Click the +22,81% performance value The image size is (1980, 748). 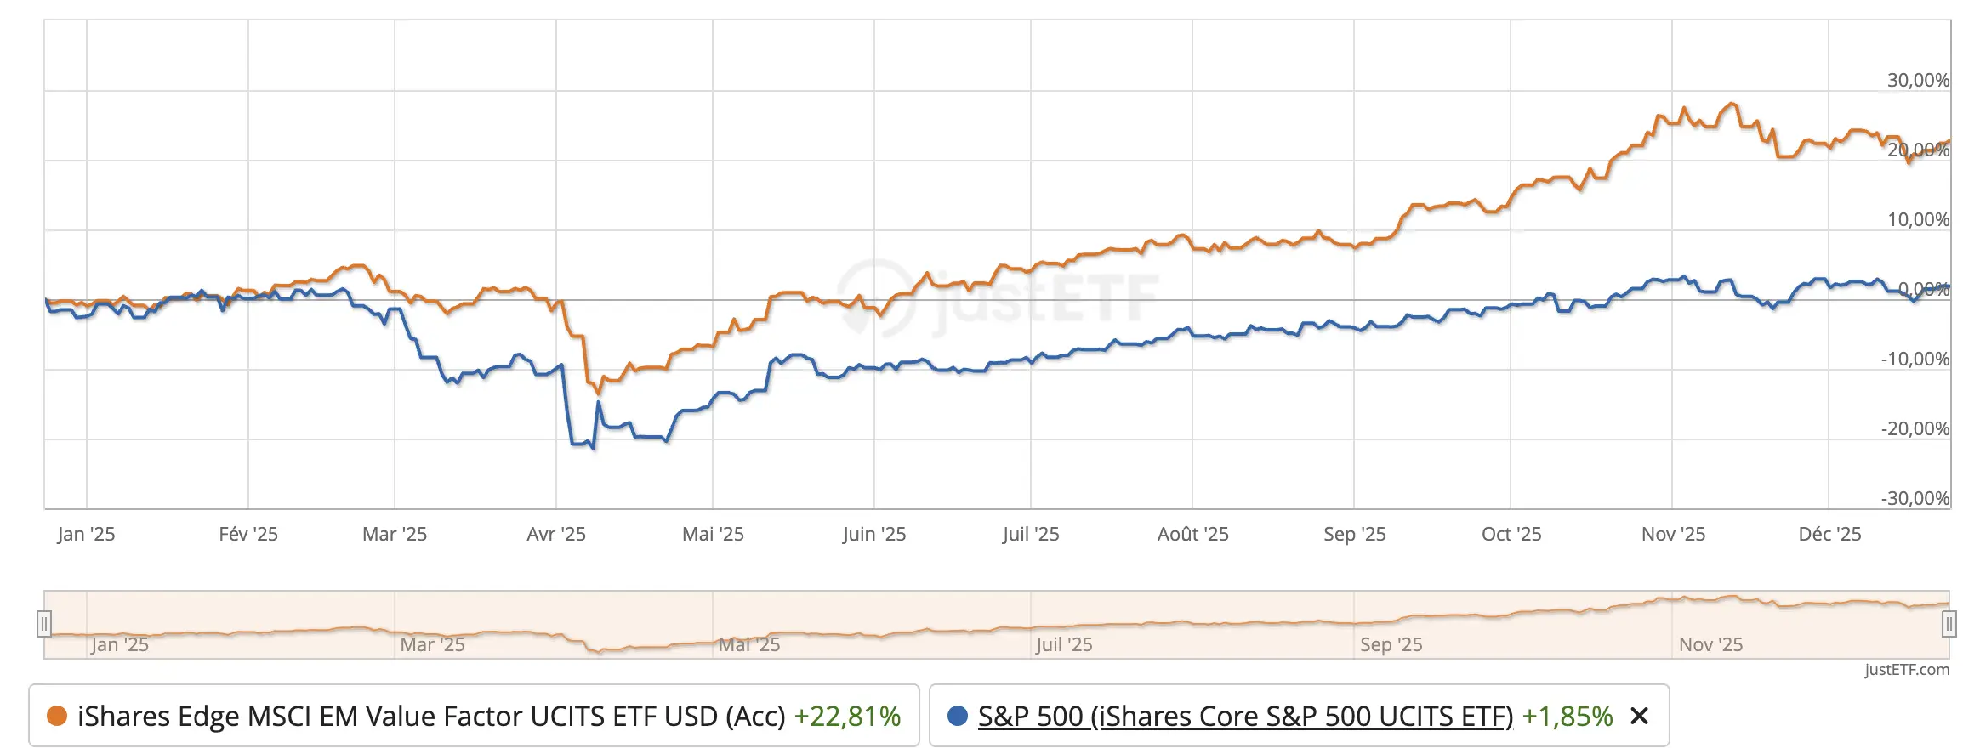(x=847, y=717)
